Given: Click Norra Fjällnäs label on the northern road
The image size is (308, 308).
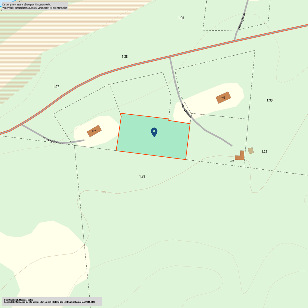Looking at the screenshot, I should coord(242,21).
